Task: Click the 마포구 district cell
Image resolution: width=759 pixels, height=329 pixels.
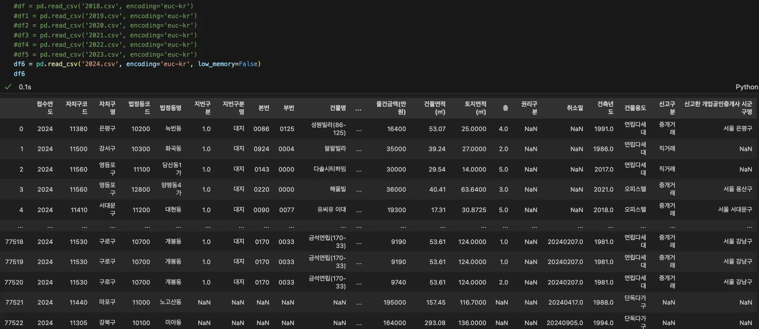Action: pyautogui.click(x=107, y=302)
